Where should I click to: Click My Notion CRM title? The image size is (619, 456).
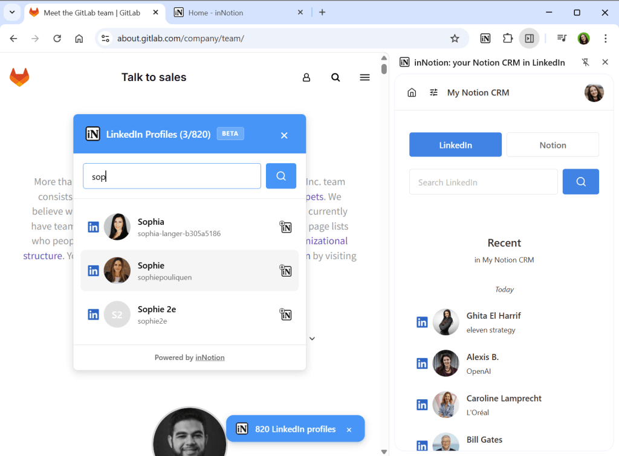[478, 92]
